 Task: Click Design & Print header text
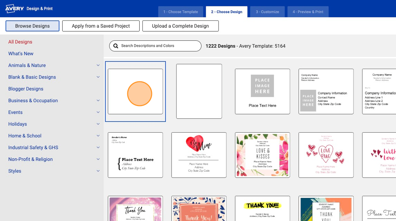[40, 8]
